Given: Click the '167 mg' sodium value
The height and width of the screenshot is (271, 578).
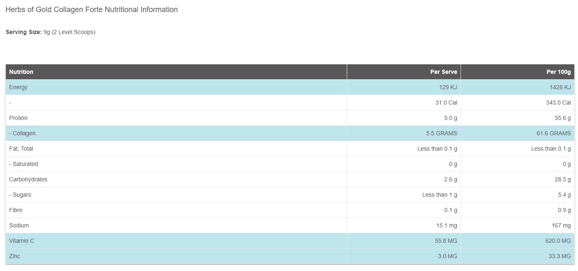Looking at the screenshot, I should click(561, 225).
